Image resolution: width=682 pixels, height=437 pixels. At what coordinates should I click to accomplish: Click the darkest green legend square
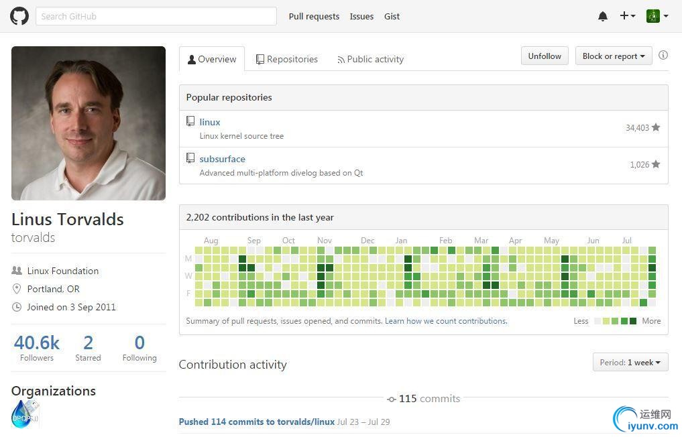[633, 321]
